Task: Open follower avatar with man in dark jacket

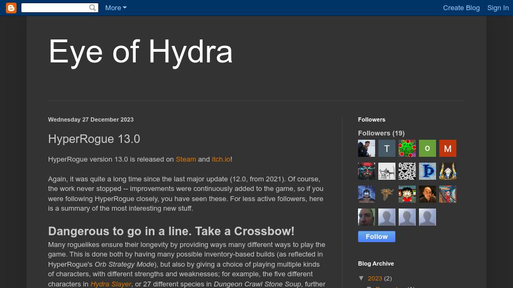Action: (367, 148)
